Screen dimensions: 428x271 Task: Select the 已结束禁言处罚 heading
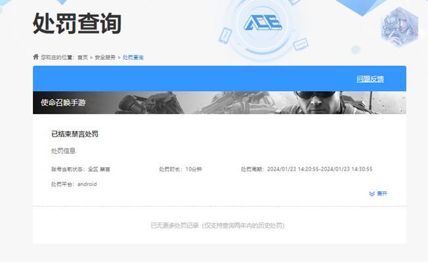point(75,134)
